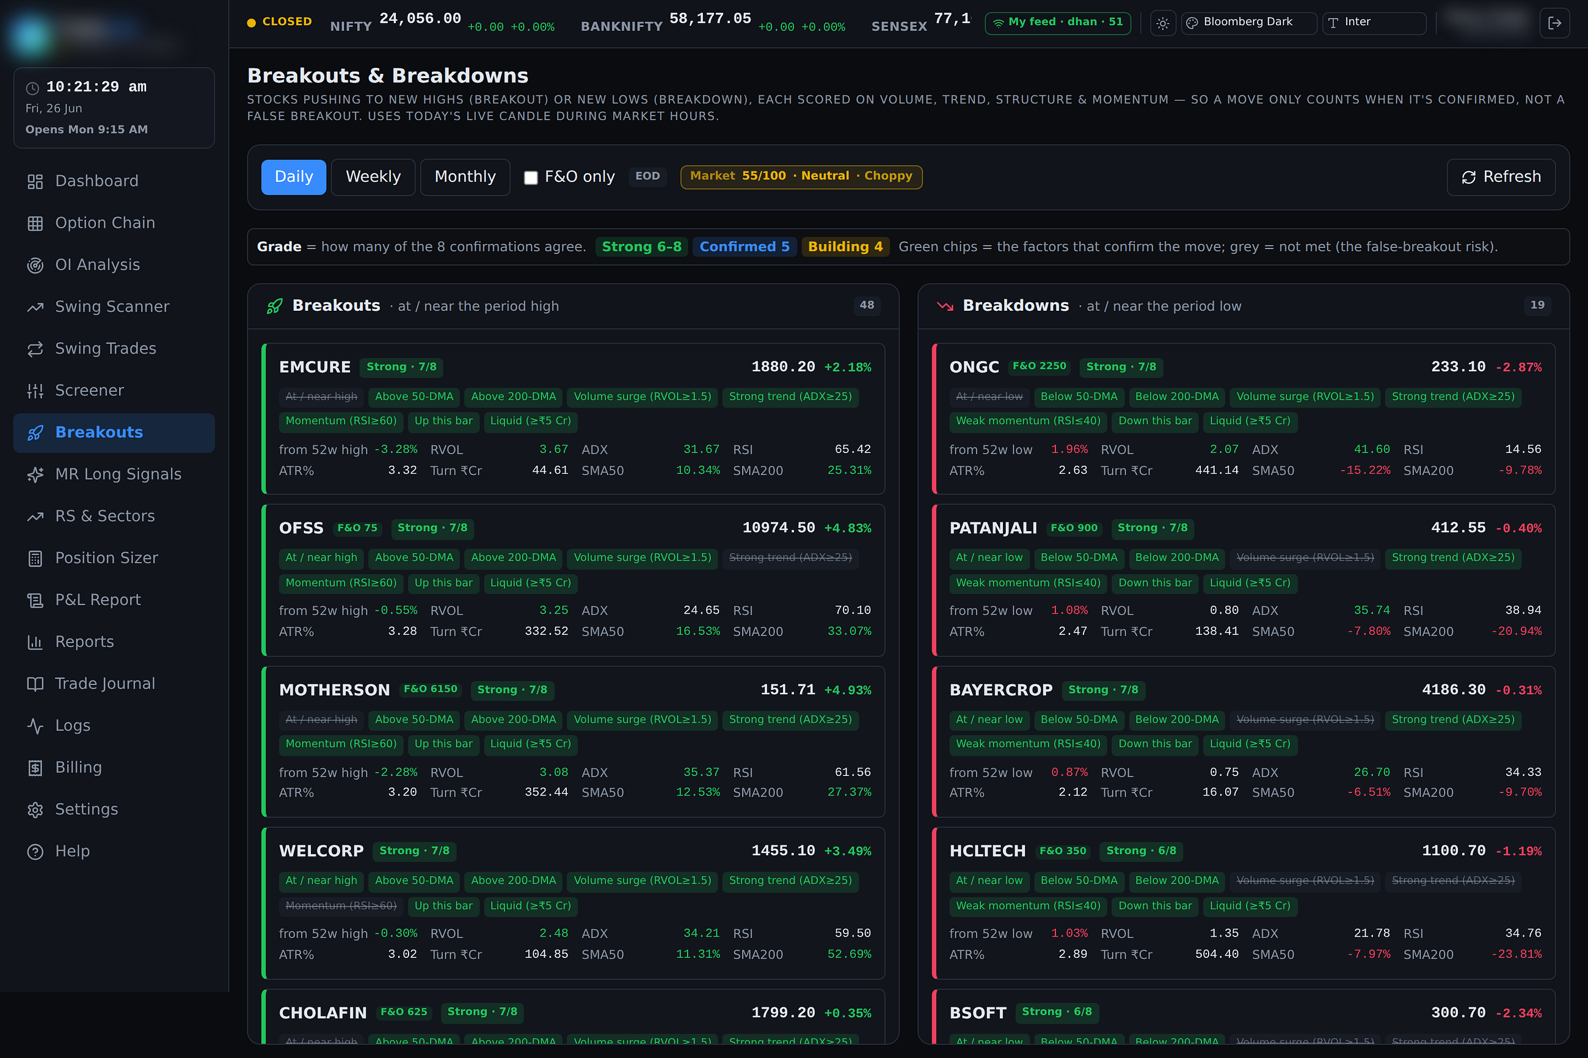Click the Refresh button

[1501, 177]
